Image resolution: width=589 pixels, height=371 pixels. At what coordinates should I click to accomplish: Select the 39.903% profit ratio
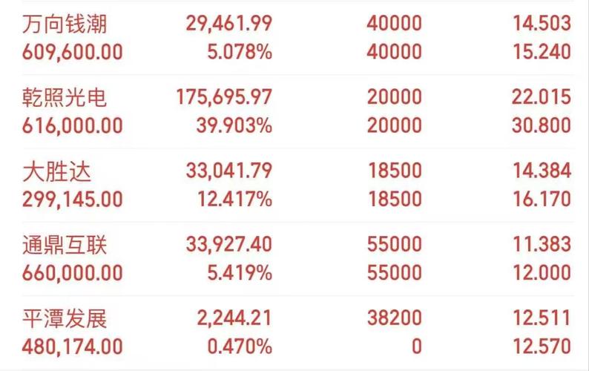point(234,125)
